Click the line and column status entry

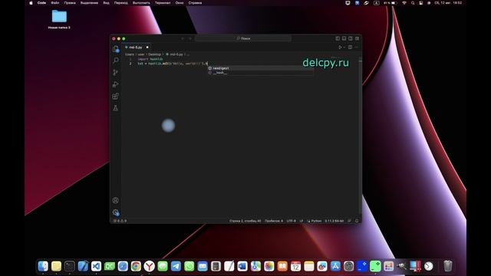245,221
